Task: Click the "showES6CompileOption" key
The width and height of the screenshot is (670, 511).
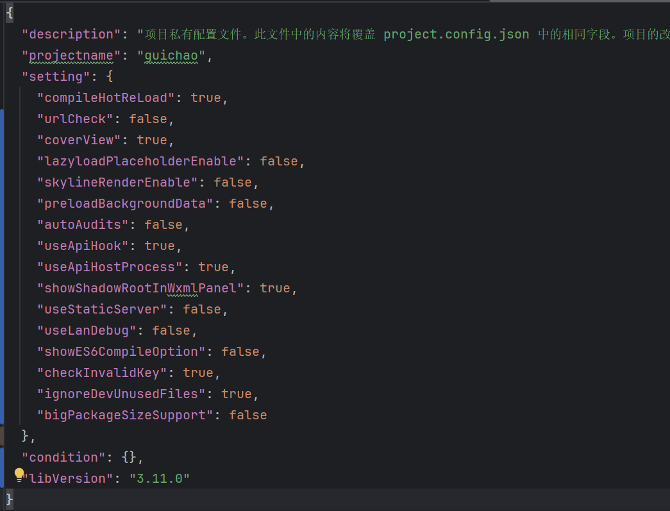Action: [121, 351]
